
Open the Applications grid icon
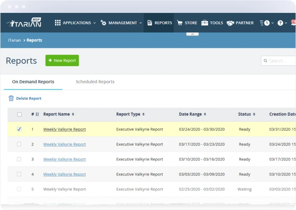(57, 23)
